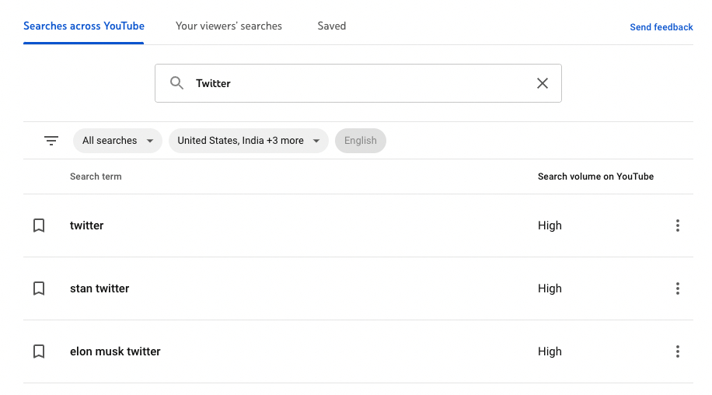This screenshot has height=395, width=712.
Task: Expand the United States, India +3 more dropdown
Action: click(248, 141)
